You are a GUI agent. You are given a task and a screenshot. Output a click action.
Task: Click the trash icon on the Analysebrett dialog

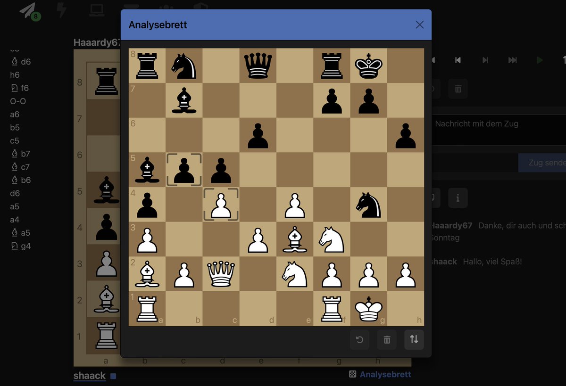(387, 339)
